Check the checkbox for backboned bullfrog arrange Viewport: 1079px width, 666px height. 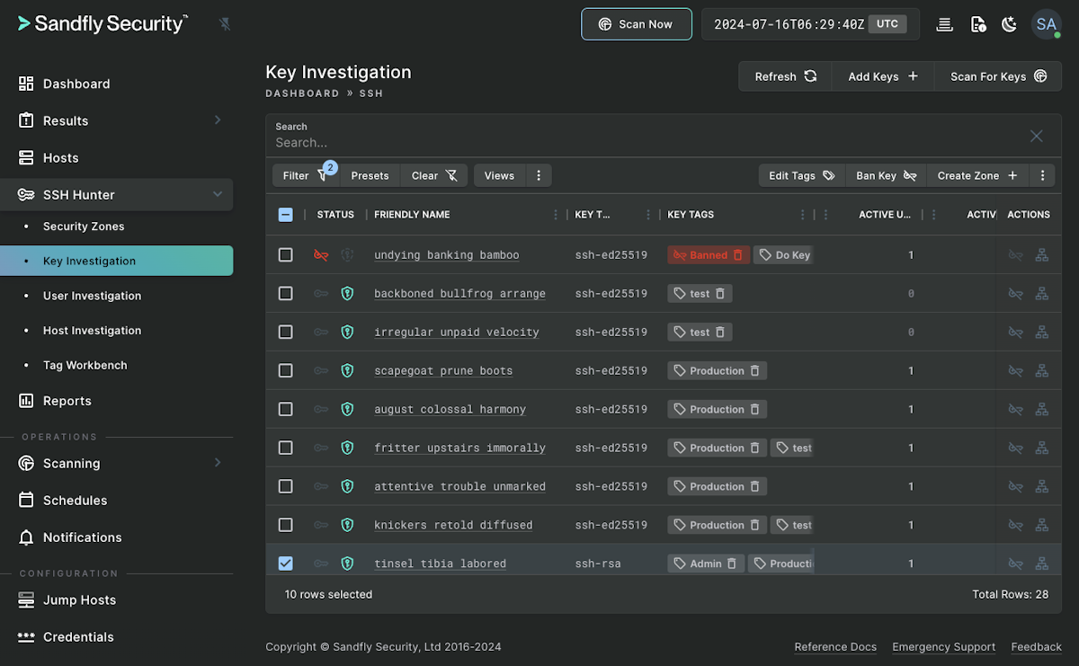tap(285, 293)
